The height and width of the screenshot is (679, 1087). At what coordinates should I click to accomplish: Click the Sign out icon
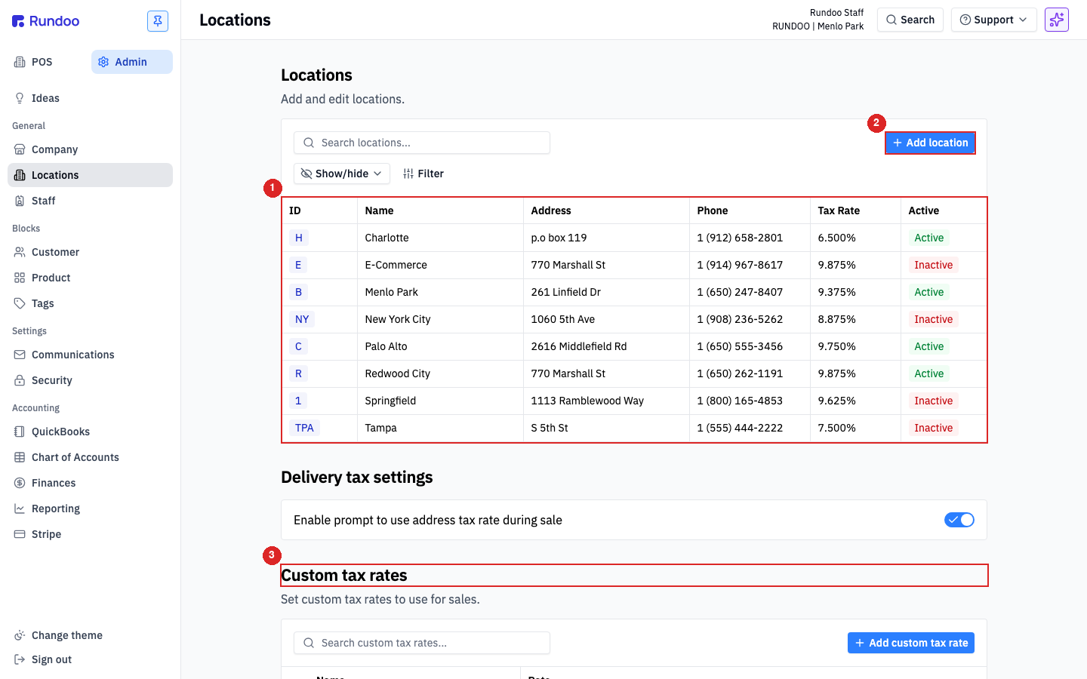tap(20, 659)
